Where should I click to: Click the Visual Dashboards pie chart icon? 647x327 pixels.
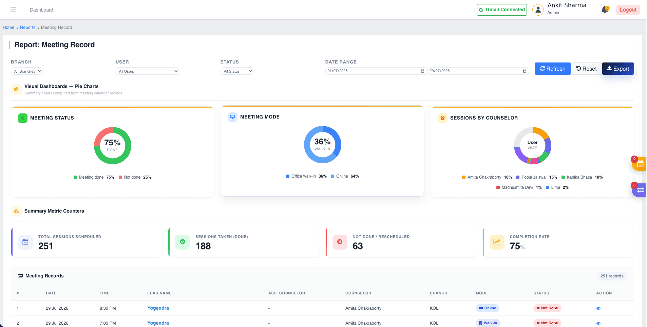click(x=16, y=90)
